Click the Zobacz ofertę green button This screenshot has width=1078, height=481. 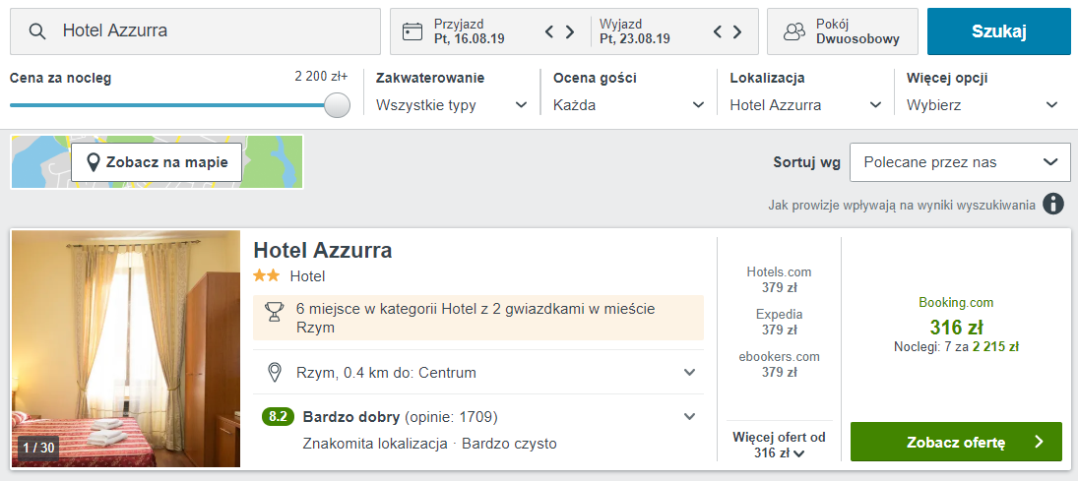[x=956, y=442]
